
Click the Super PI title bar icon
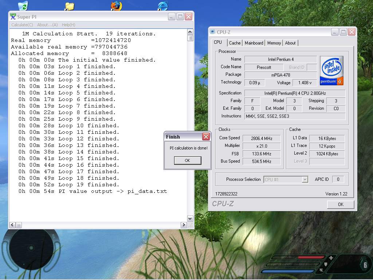(13, 16)
